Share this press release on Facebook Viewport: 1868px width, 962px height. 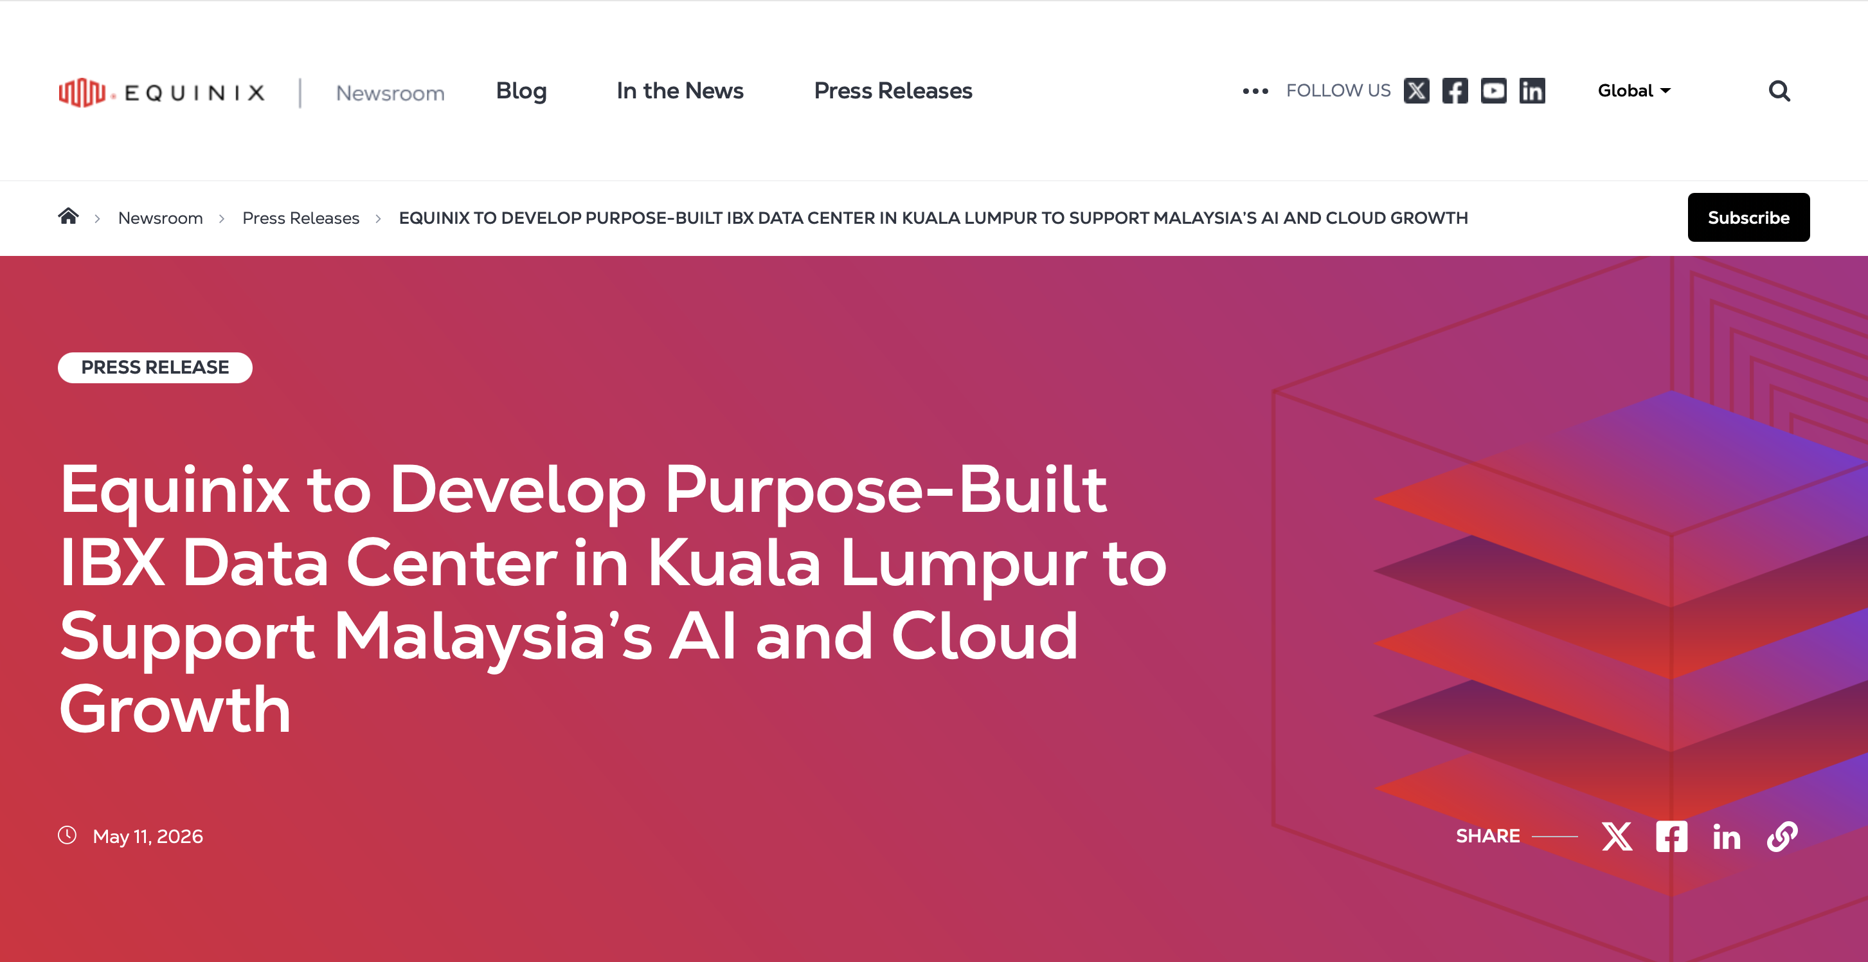tap(1671, 837)
